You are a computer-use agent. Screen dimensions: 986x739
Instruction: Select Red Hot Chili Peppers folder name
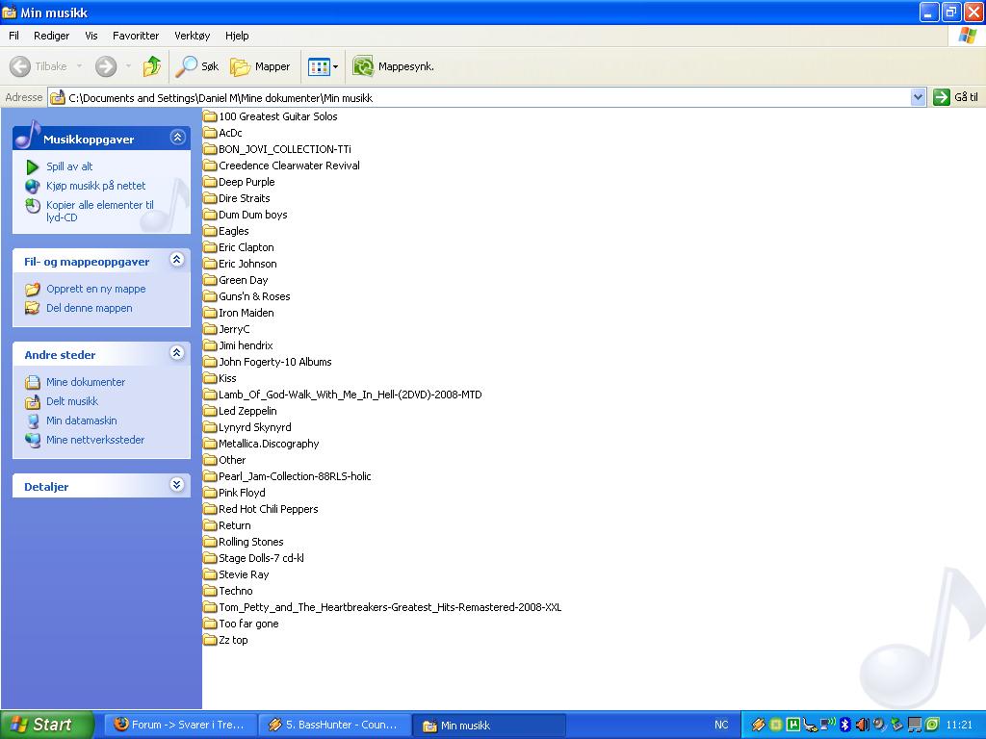(x=268, y=508)
